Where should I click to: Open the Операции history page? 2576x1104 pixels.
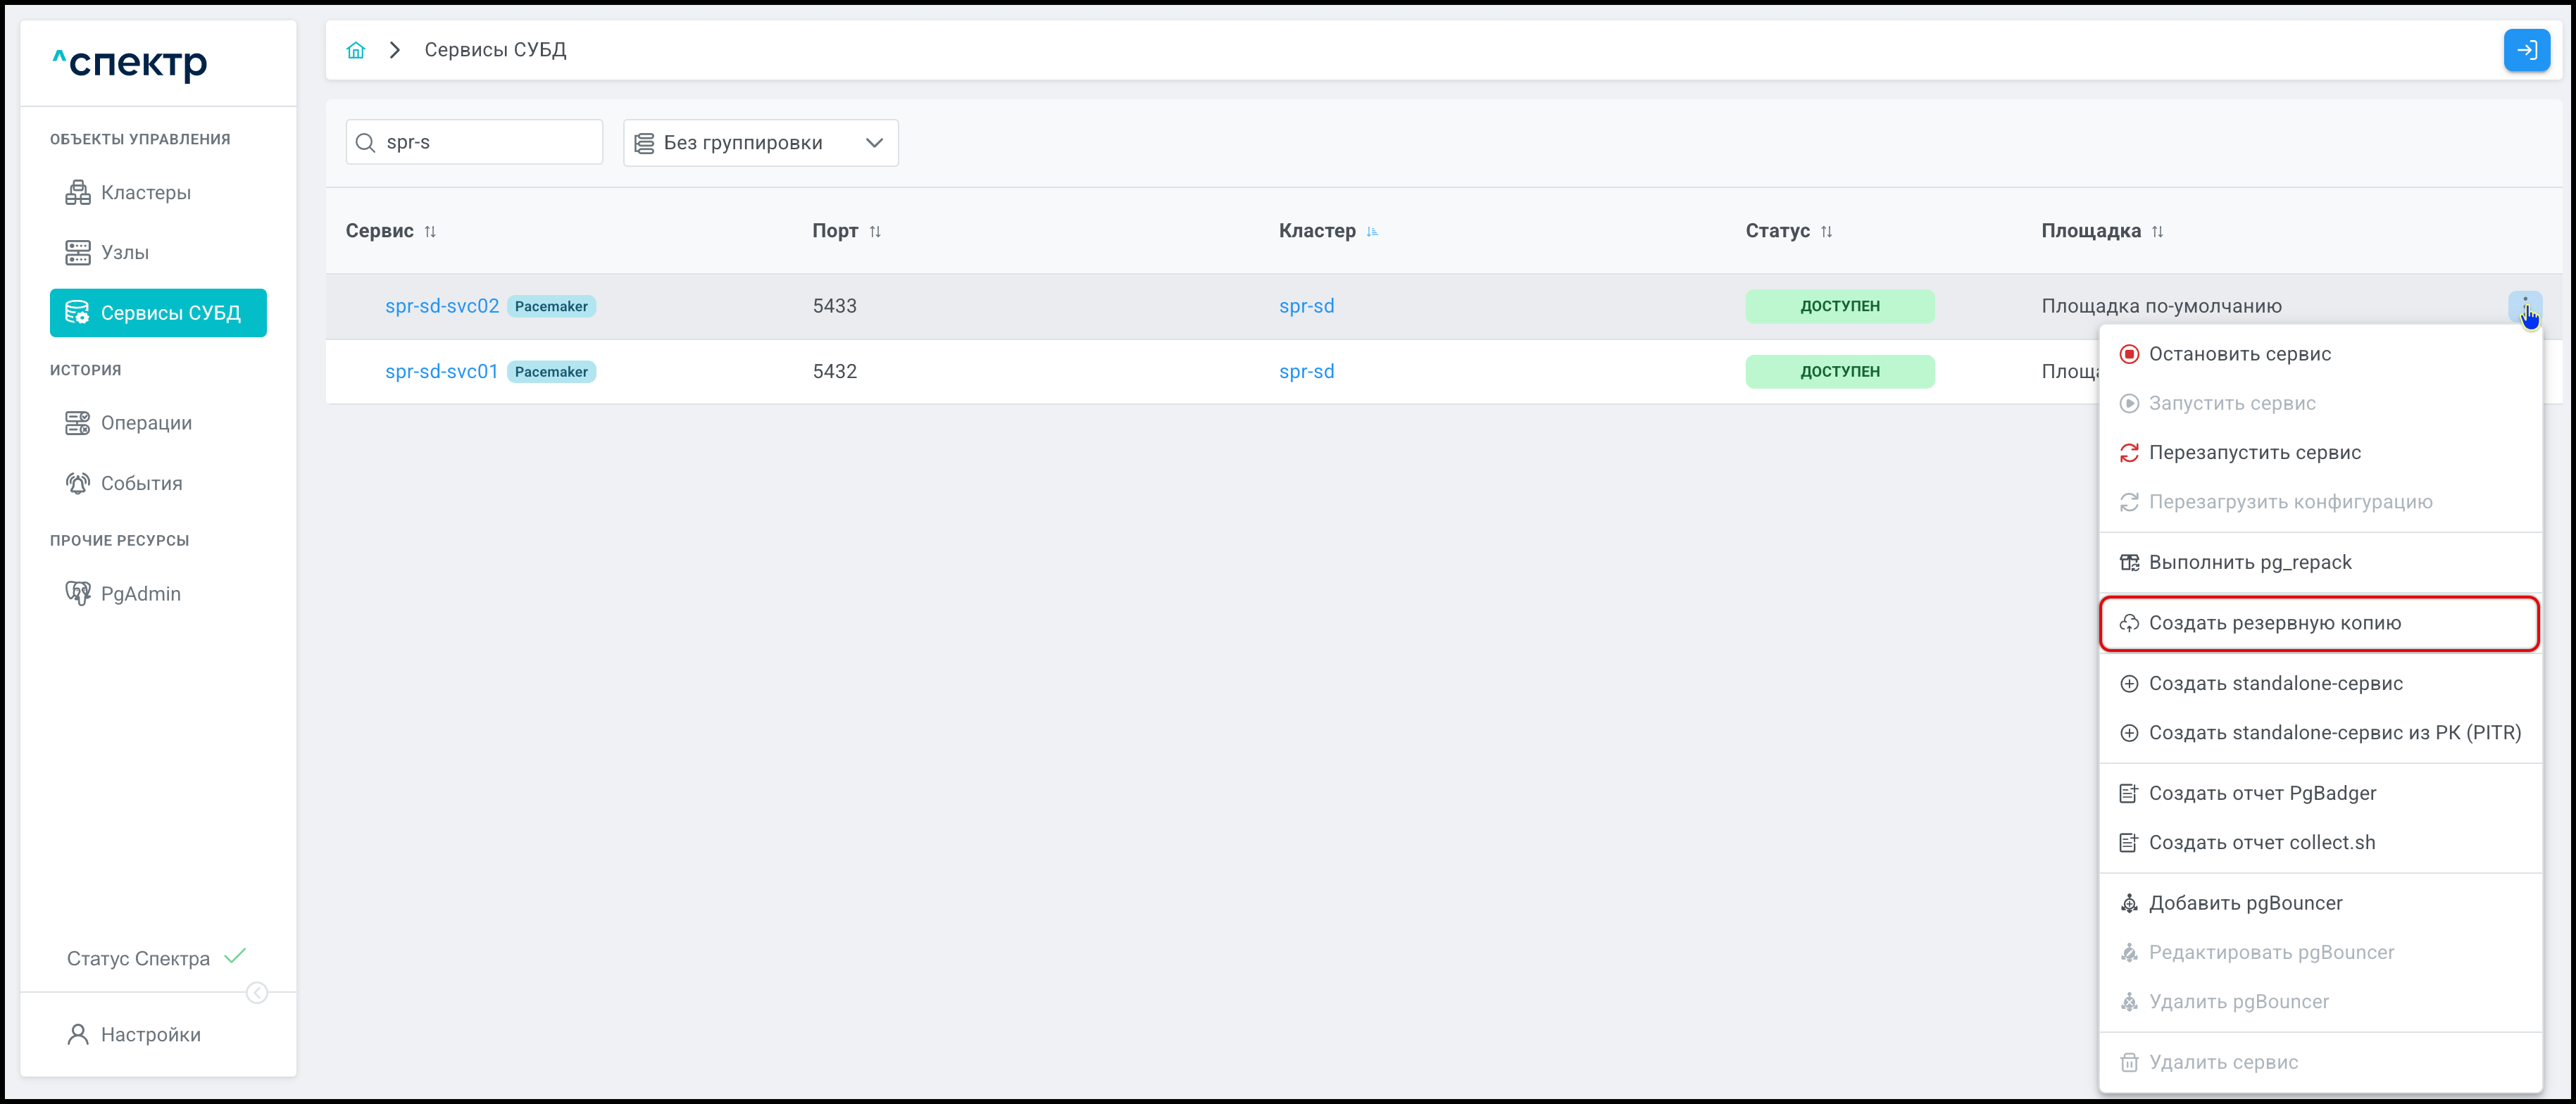click(146, 423)
